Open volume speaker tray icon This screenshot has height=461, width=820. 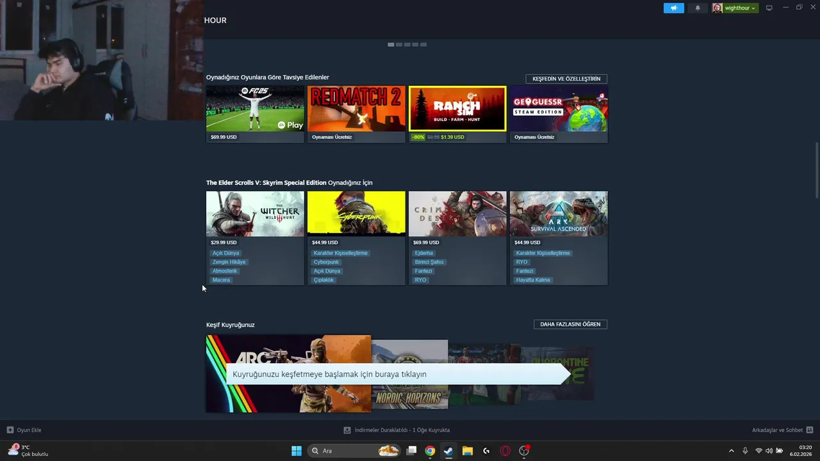click(769, 451)
